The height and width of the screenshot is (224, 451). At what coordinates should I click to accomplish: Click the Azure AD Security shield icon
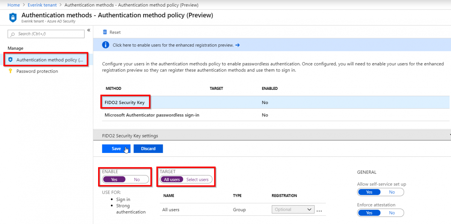(13, 17)
